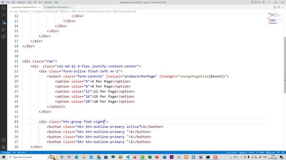Image resolution: width=286 pixels, height=160 pixels.
Task: Select the 'pagination' folder breadcrumb
Action: tap(25, 11)
